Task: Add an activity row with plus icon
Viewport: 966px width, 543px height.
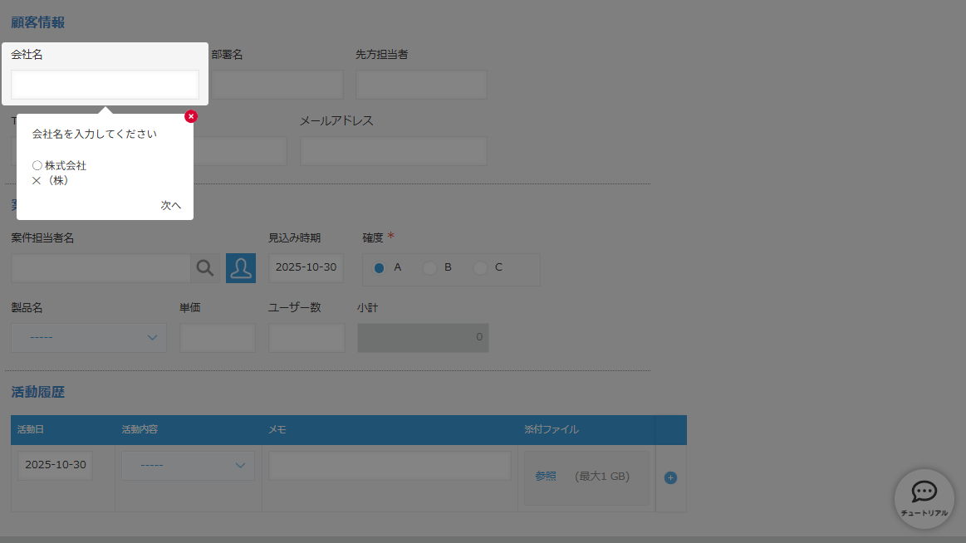Action: click(x=671, y=477)
